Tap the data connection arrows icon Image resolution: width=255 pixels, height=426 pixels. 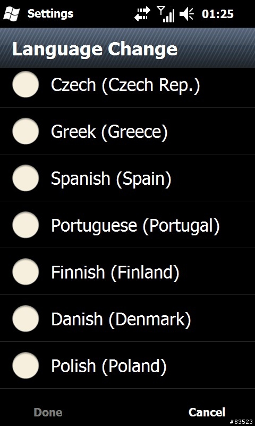click(x=142, y=14)
